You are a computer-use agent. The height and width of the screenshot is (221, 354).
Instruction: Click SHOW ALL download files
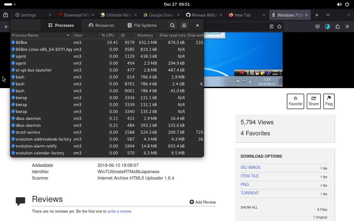point(249,207)
